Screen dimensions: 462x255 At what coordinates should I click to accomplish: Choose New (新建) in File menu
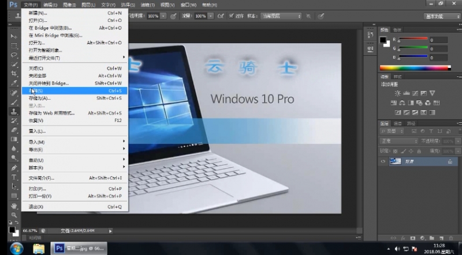pos(75,13)
